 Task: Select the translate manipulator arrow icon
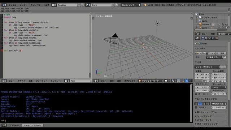[x=186, y=81]
